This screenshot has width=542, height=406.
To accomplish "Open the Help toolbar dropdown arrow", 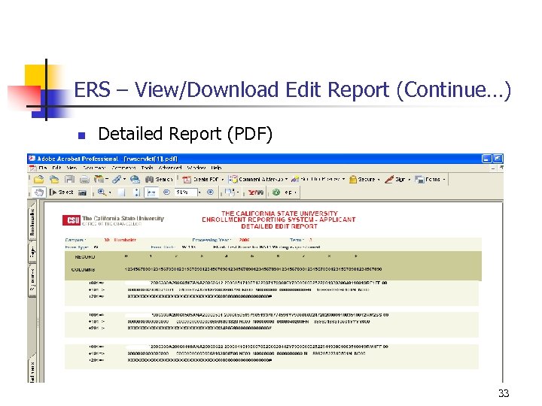I will pyautogui.click(x=296, y=192).
